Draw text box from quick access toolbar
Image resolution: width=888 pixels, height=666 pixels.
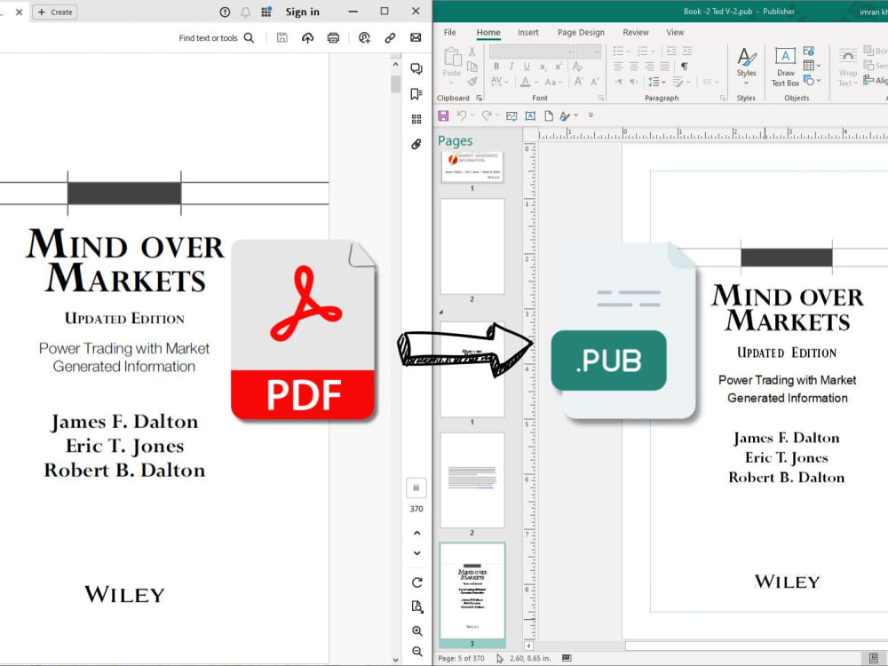(530, 116)
